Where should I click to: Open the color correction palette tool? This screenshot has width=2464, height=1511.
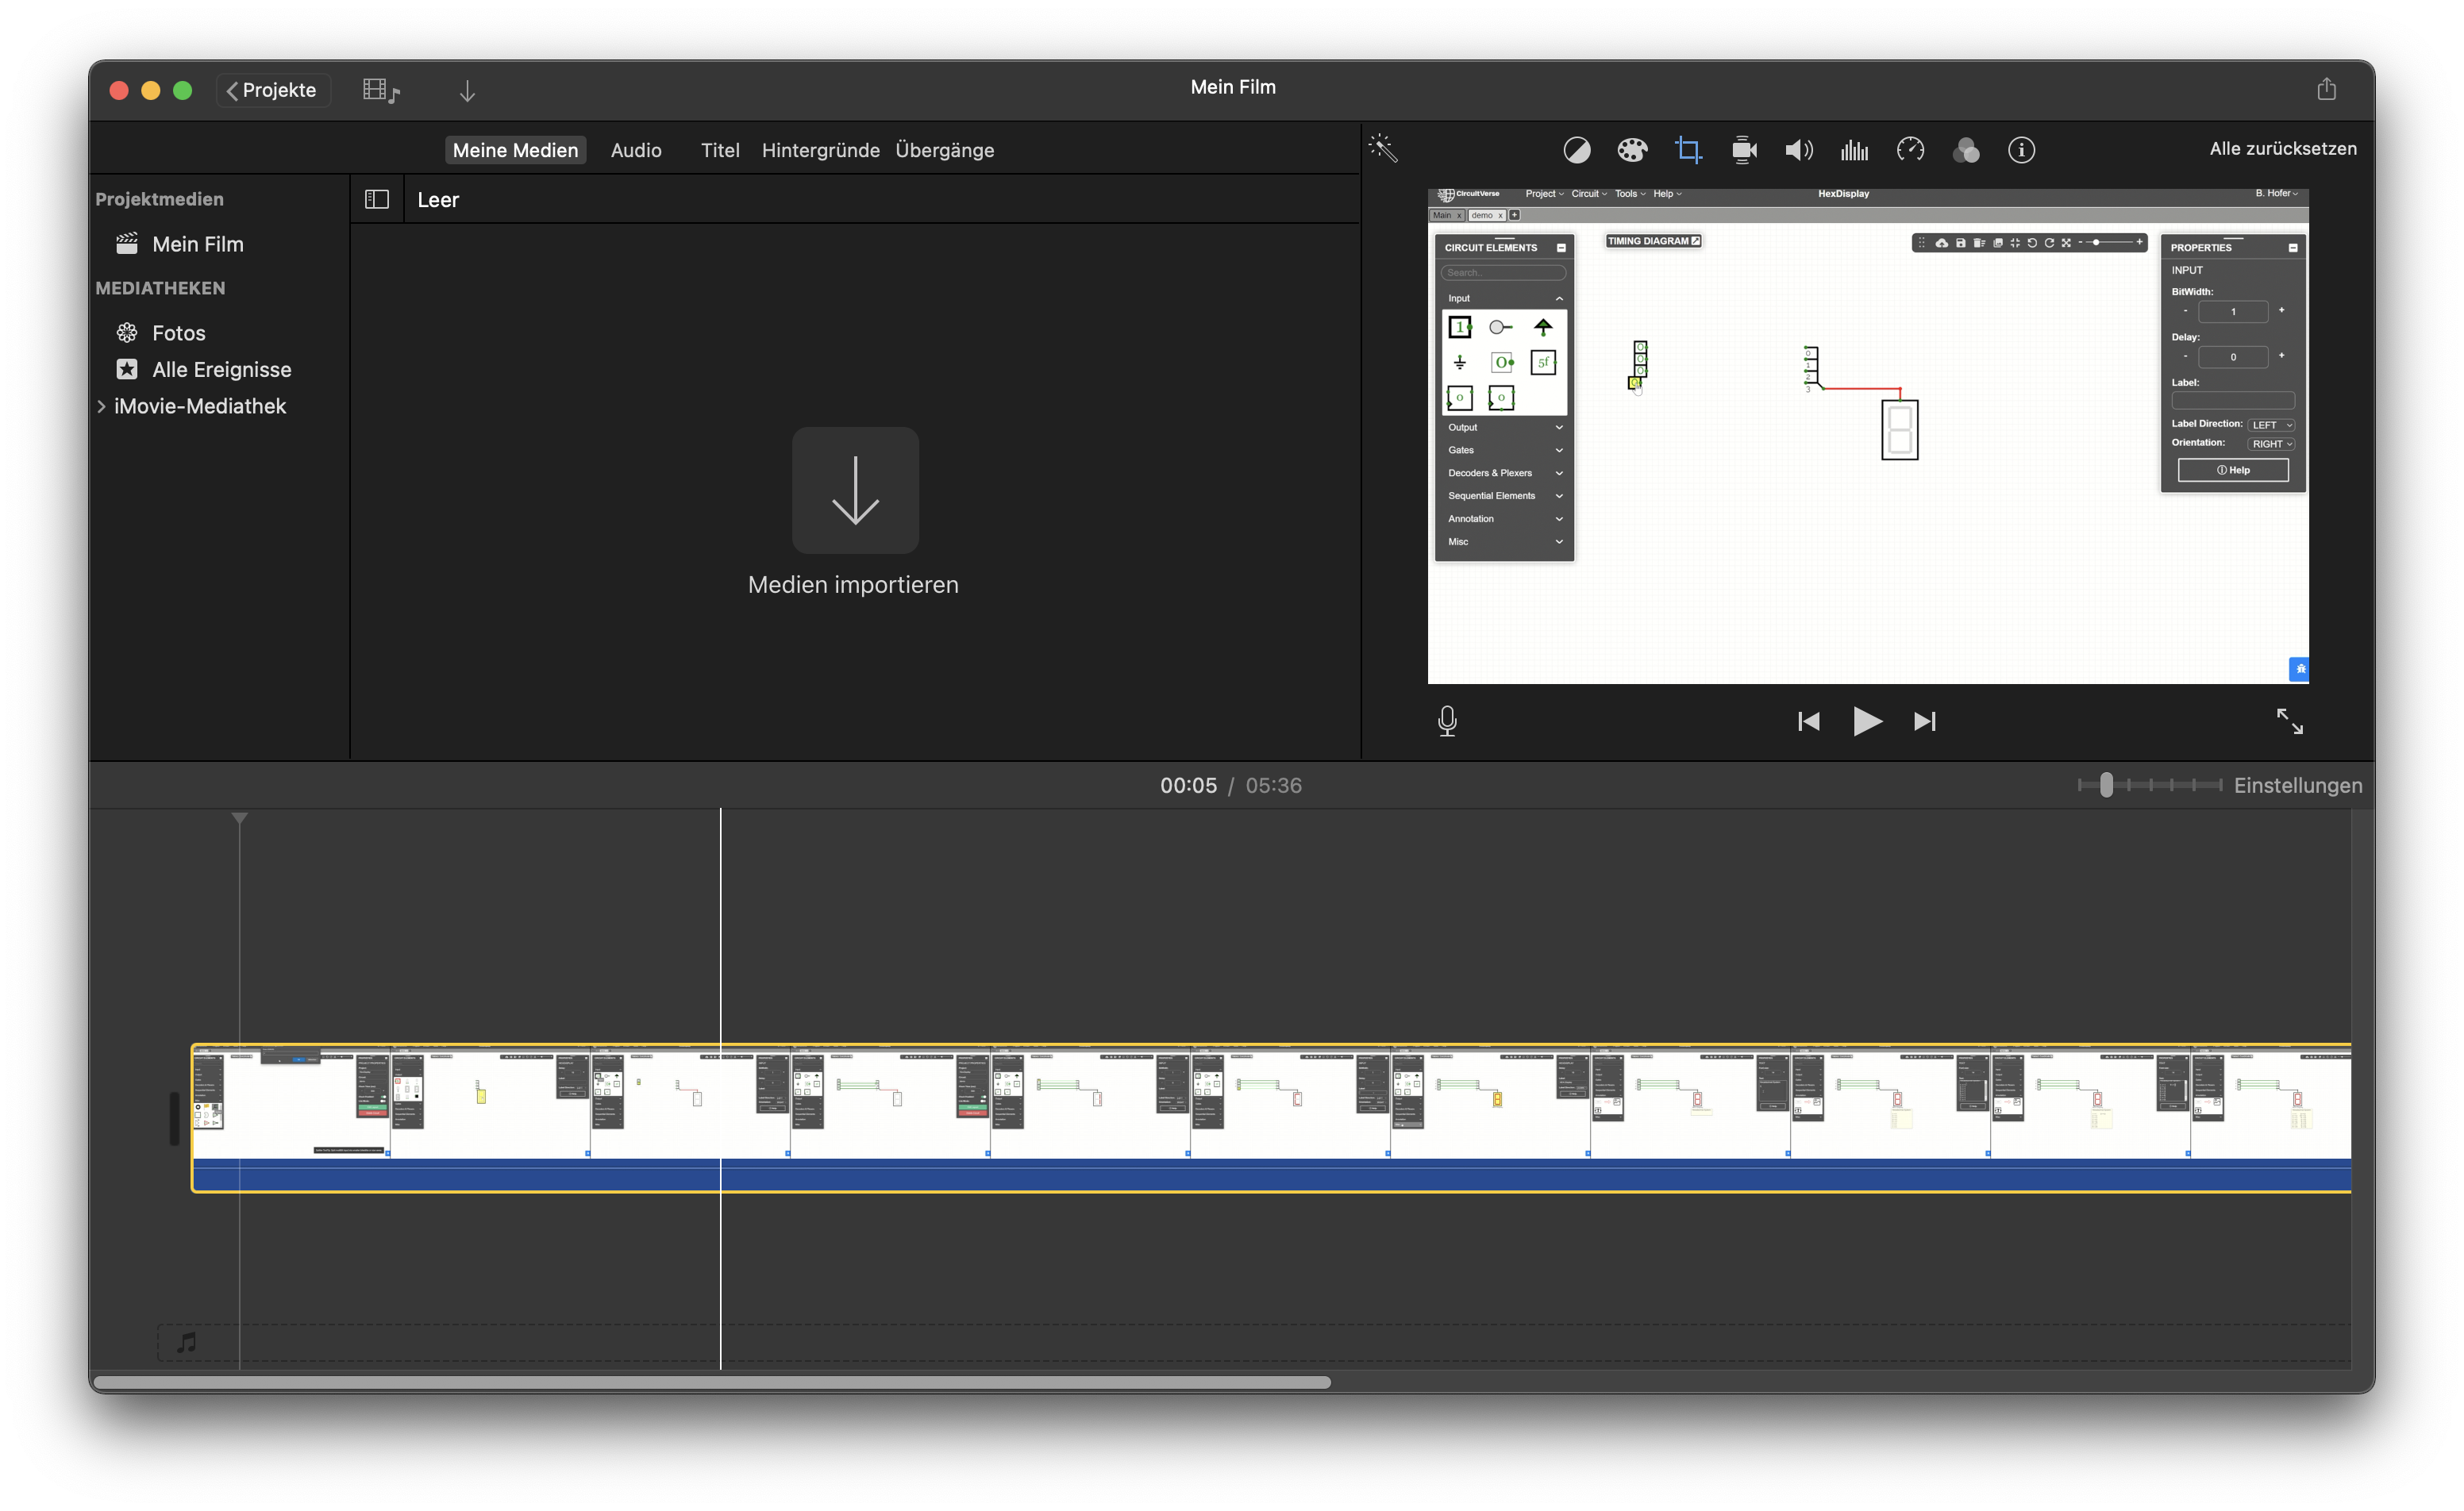1632,150
